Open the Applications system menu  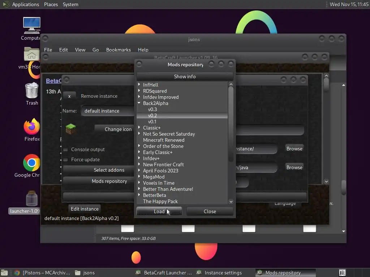26,4
